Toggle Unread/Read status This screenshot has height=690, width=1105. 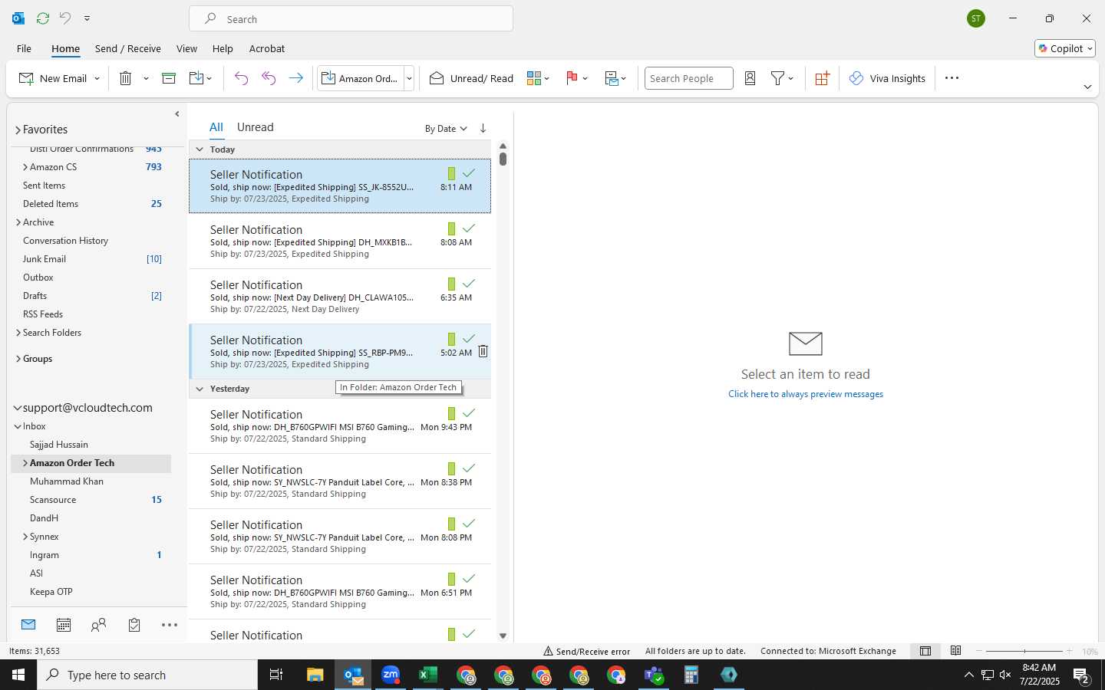coord(471,78)
